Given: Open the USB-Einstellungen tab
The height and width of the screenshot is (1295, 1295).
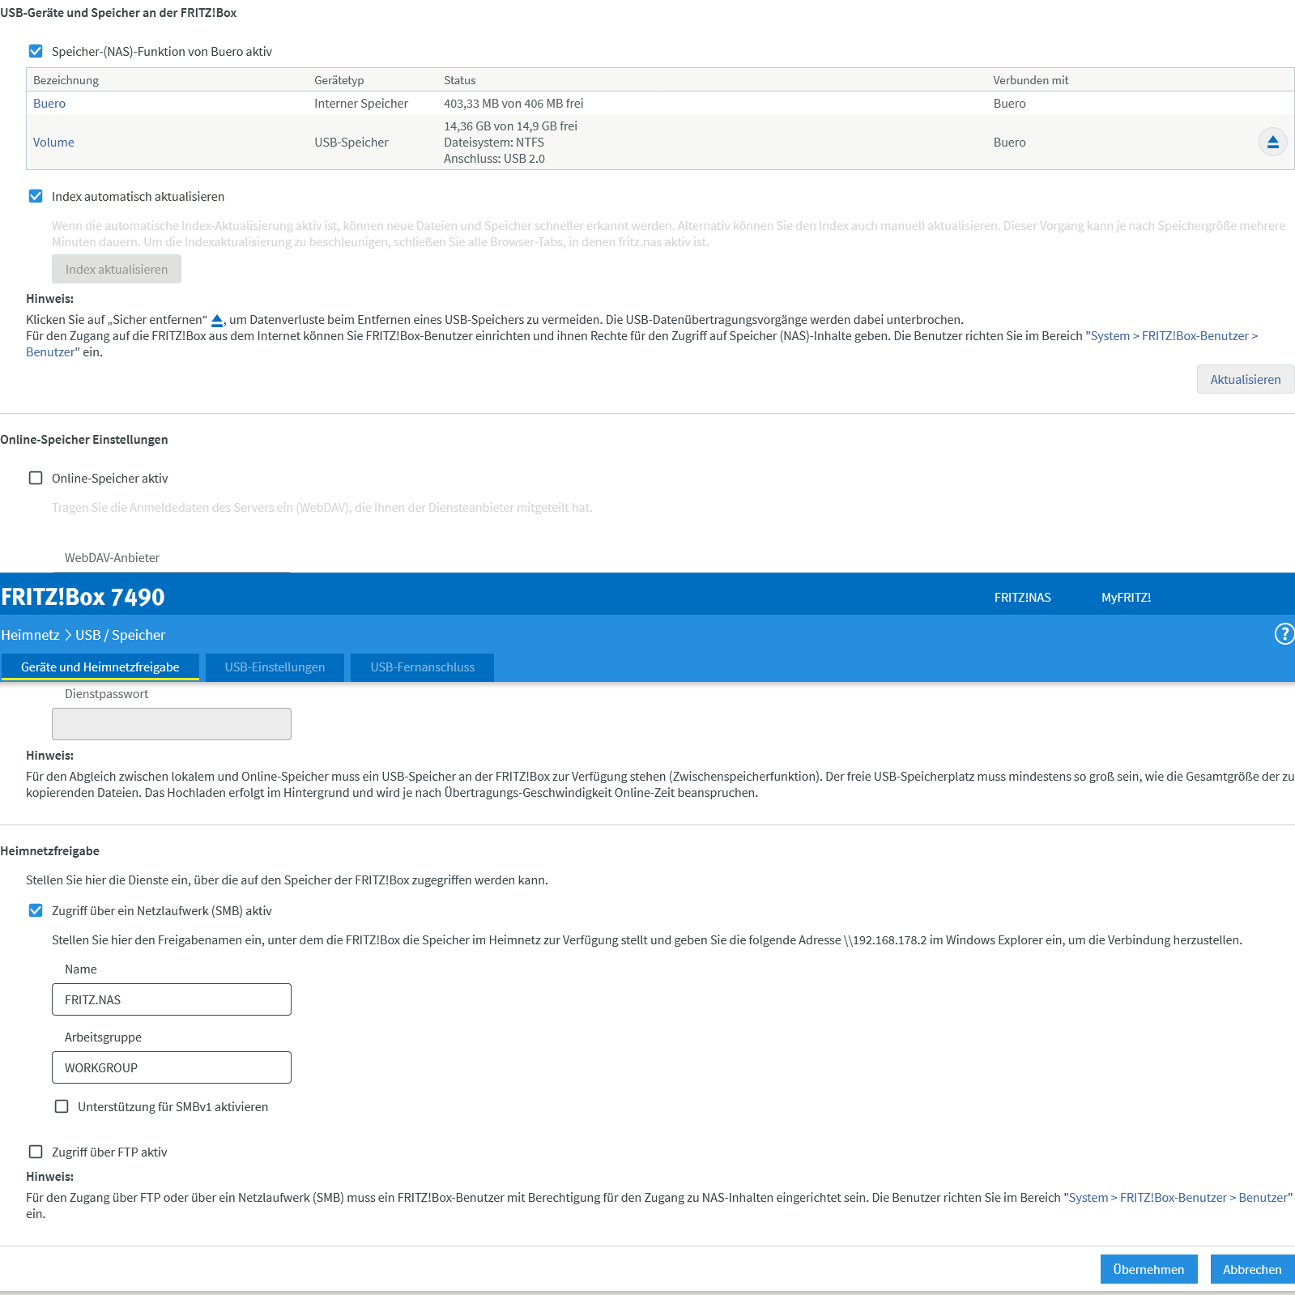Looking at the screenshot, I should 275,667.
